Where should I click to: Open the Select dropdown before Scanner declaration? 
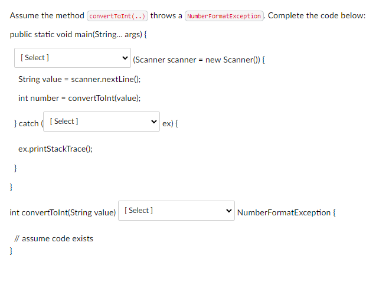73,58
